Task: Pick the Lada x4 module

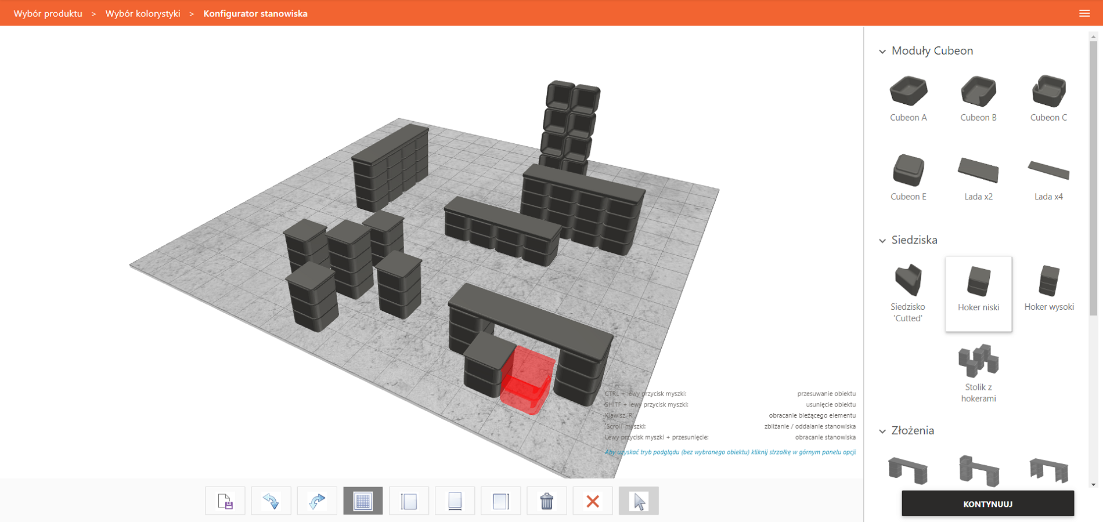Action: click(1048, 178)
